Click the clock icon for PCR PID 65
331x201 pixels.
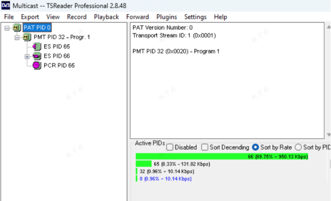click(37, 65)
